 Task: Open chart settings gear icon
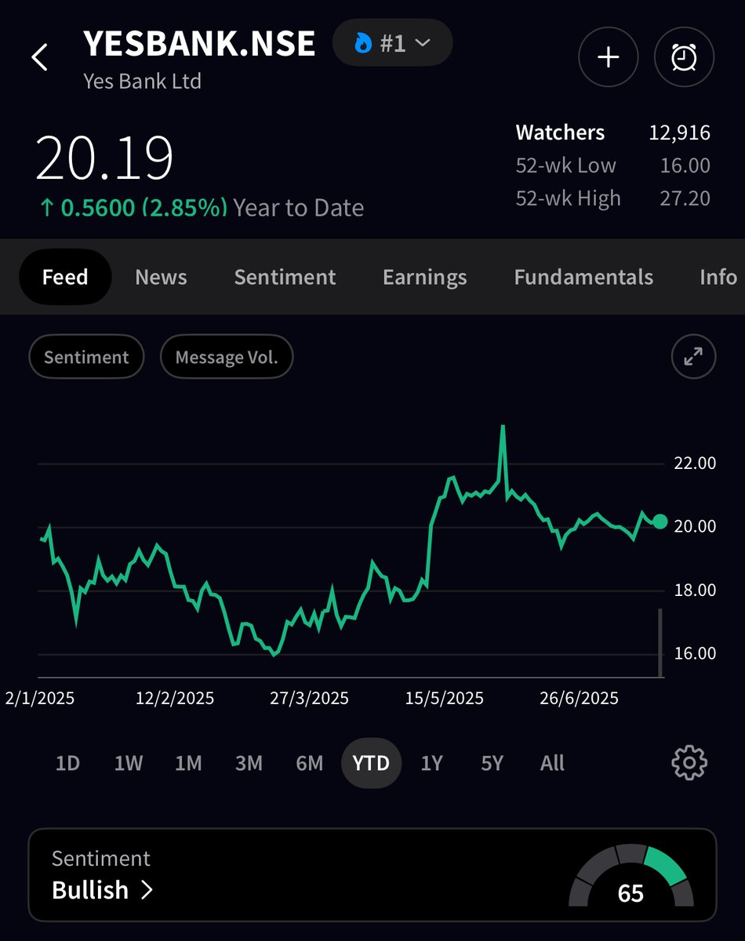[x=689, y=762]
